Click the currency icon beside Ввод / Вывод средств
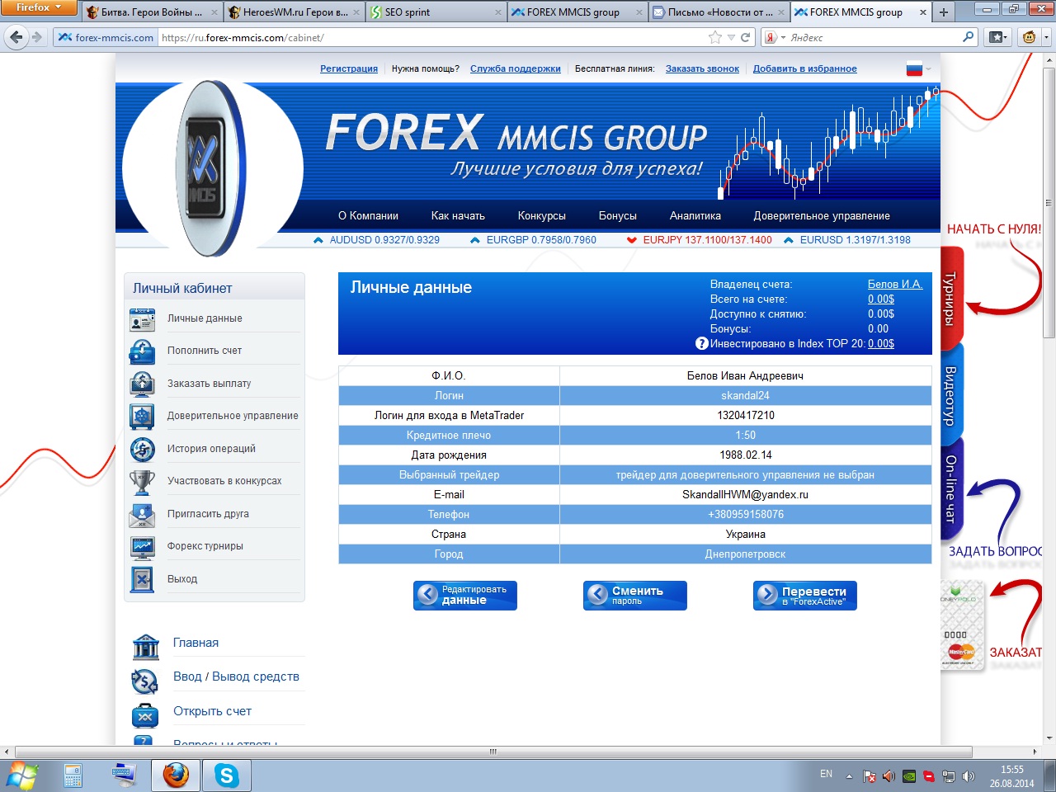The image size is (1056, 792). tap(145, 681)
